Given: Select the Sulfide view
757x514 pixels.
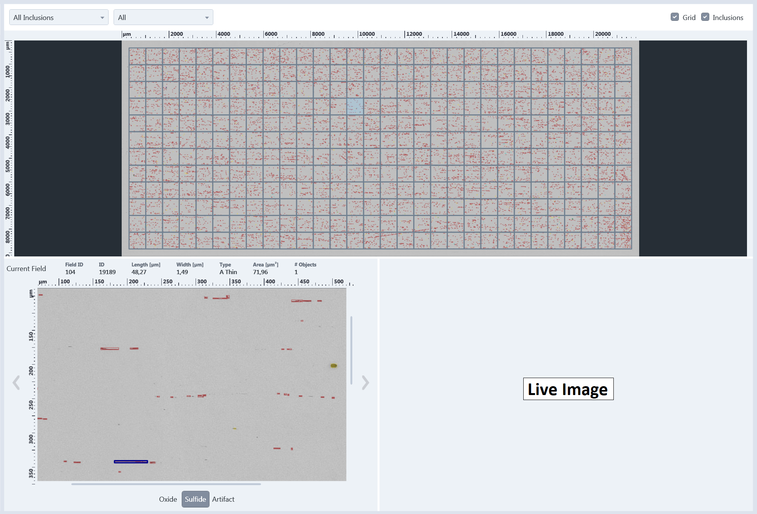Looking at the screenshot, I should pos(195,499).
